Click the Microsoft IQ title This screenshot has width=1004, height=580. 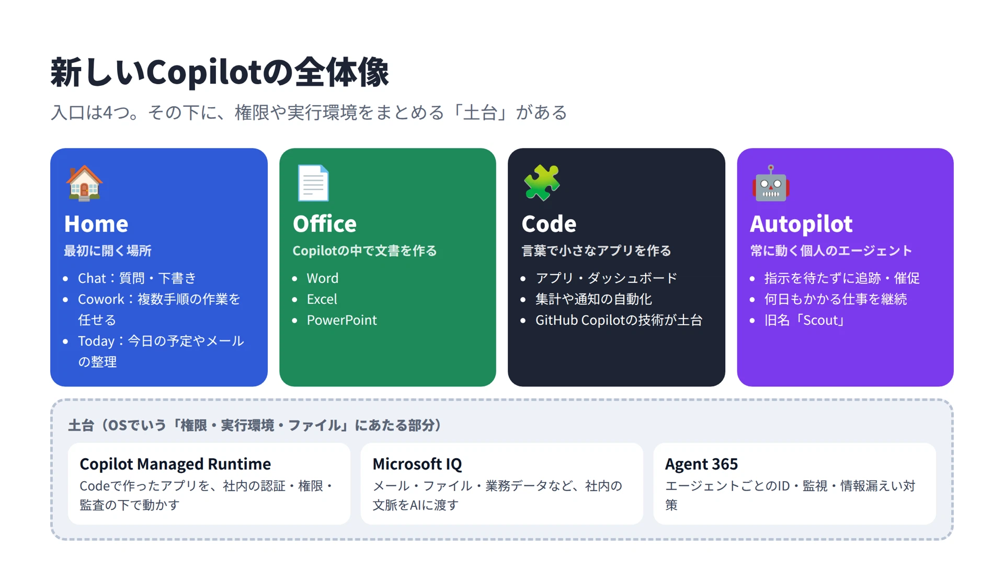pos(417,464)
